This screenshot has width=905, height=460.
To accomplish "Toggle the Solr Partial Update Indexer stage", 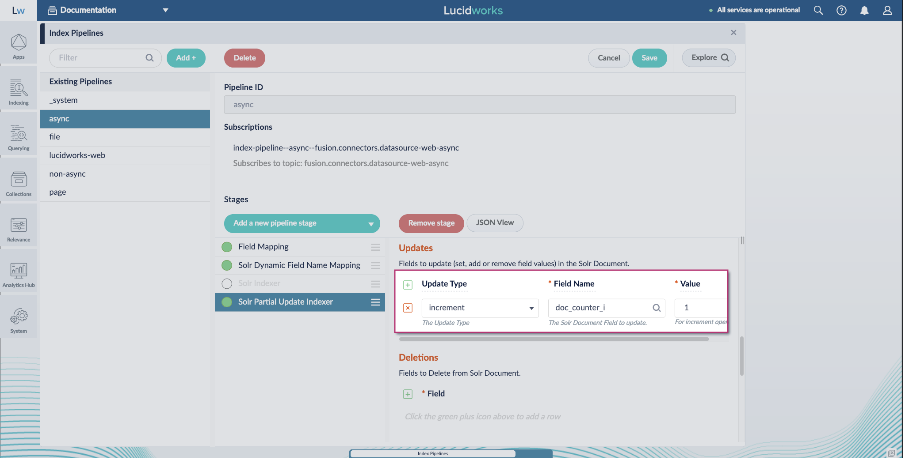I will 227,302.
